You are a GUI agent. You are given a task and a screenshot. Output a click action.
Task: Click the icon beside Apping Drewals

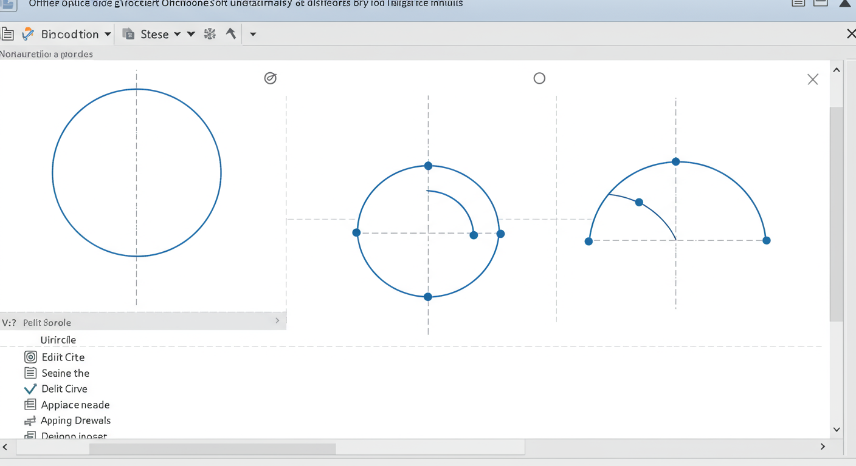30,420
